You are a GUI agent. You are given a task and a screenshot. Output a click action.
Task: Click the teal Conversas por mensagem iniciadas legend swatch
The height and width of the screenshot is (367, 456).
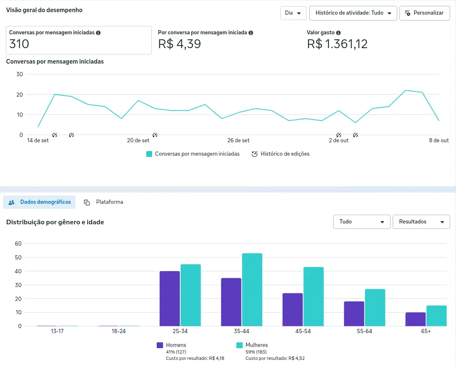(149, 154)
